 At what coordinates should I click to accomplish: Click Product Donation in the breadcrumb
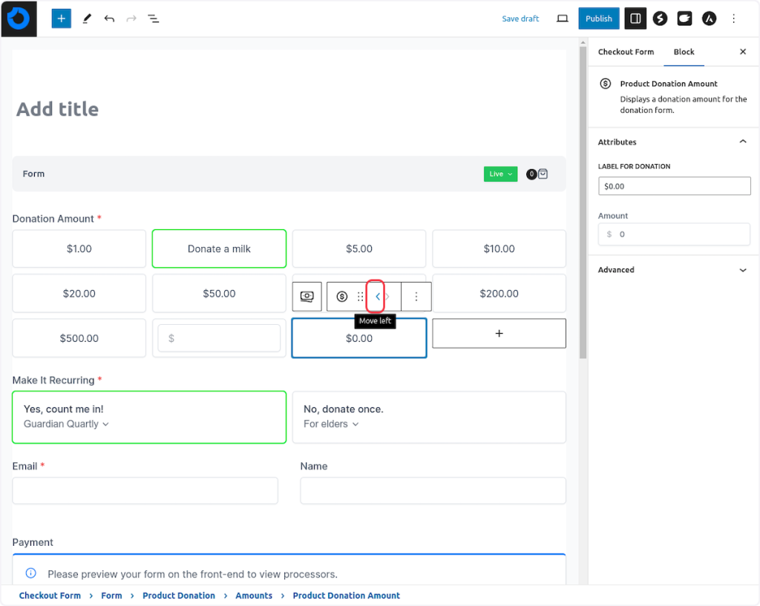click(179, 596)
